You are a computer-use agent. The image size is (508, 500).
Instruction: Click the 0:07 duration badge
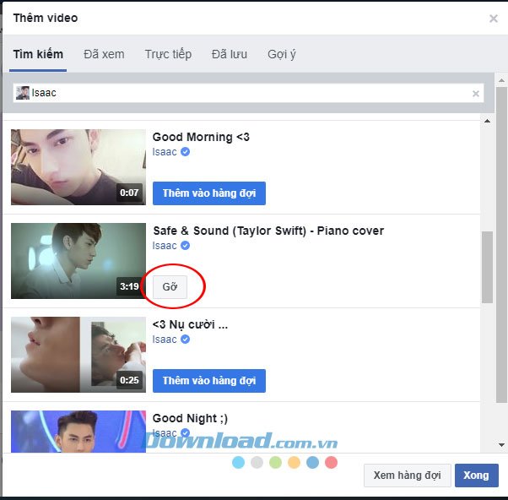click(129, 193)
